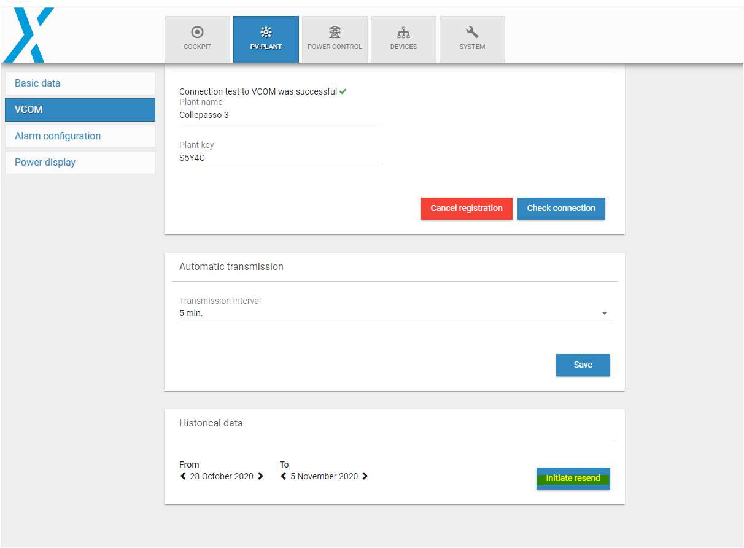Open the Transmission interval dropdown
Image resolution: width=744 pixels, height=548 pixels.
tap(395, 313)
